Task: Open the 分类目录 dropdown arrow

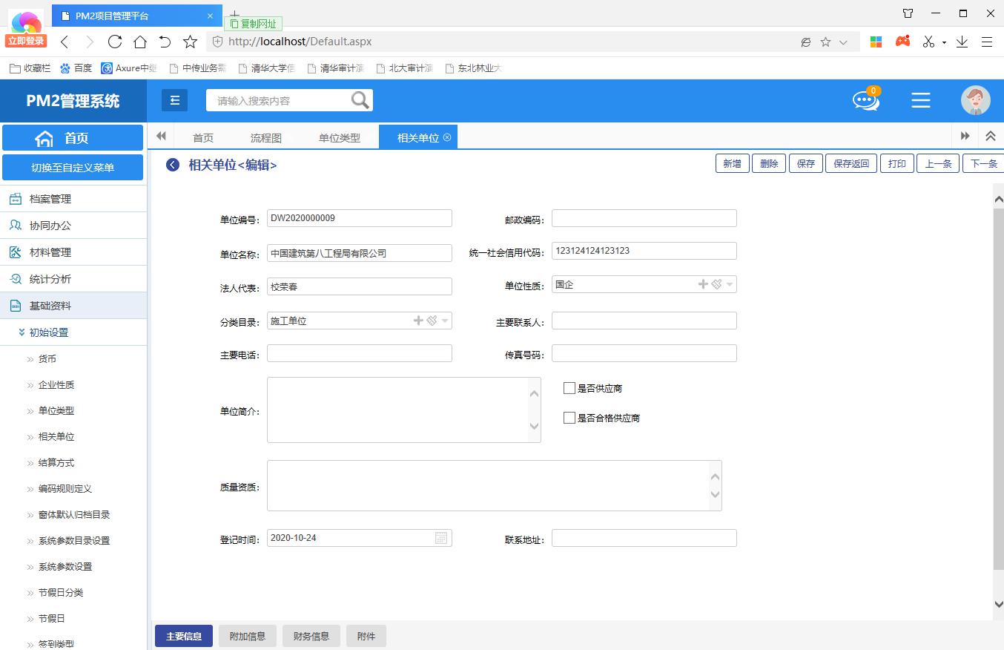Action: click(x=445, y=321)
